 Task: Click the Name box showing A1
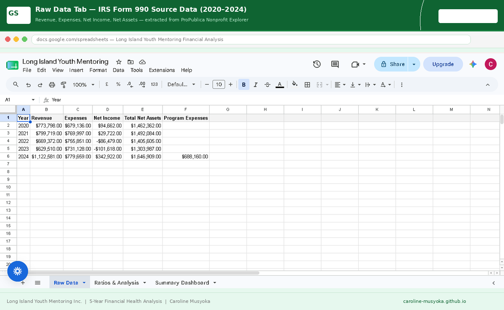[20, 100]
